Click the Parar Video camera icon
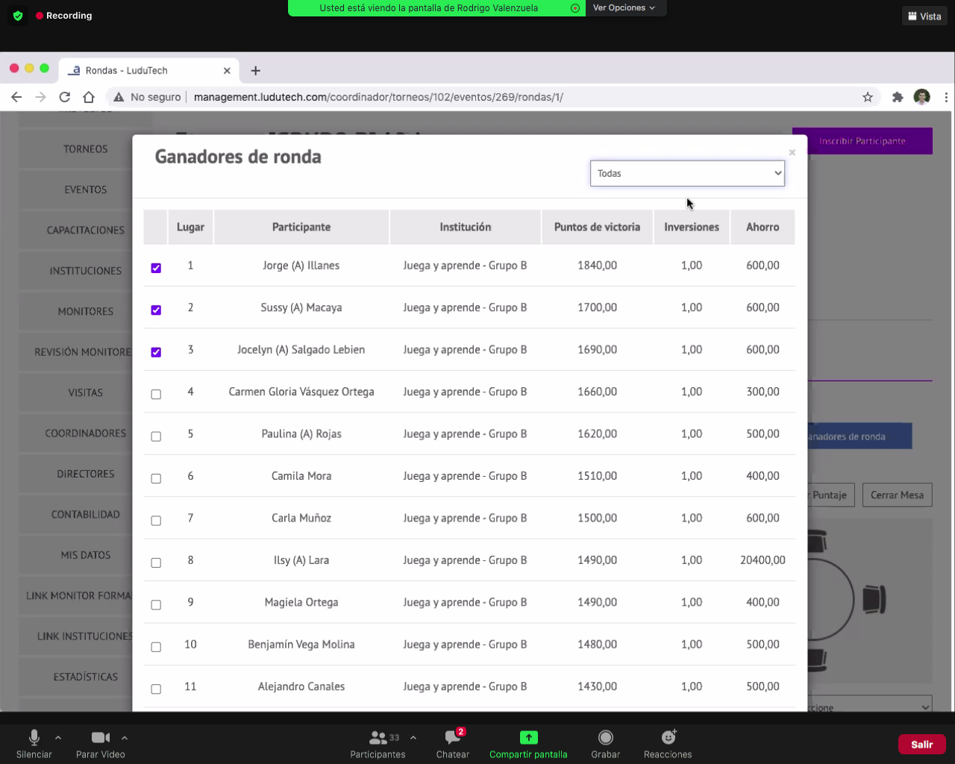The image size is (955, 764). (x=100, y=737)
